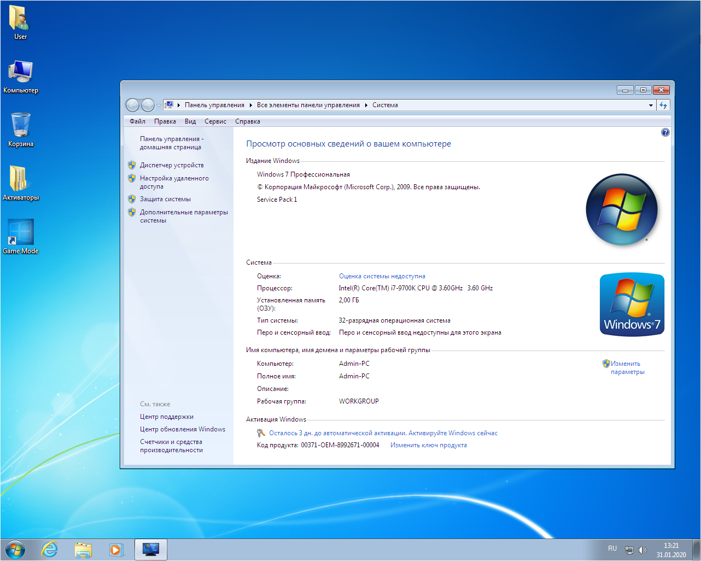
Task: Open recent pages dropdown near navigation arrows
Action: click(159, 105)
